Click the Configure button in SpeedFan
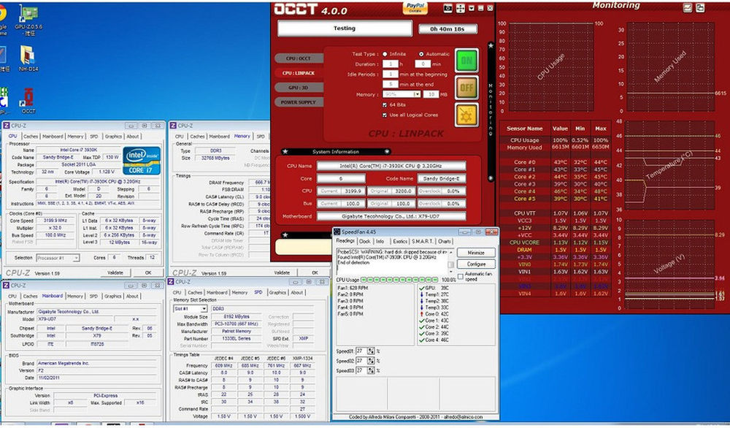 [476, 264]
